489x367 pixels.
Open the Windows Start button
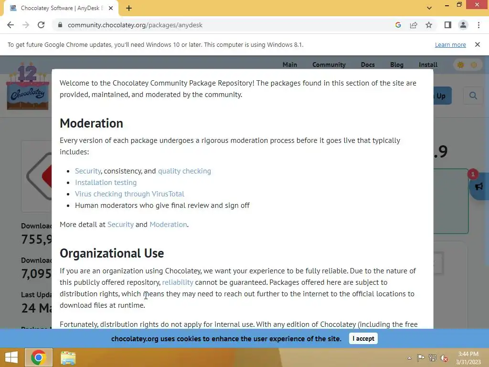click(x=11, y=357)
